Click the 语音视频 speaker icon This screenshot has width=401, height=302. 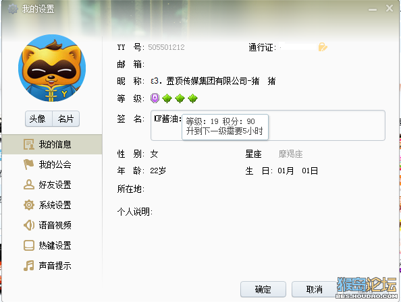point(29,225)
